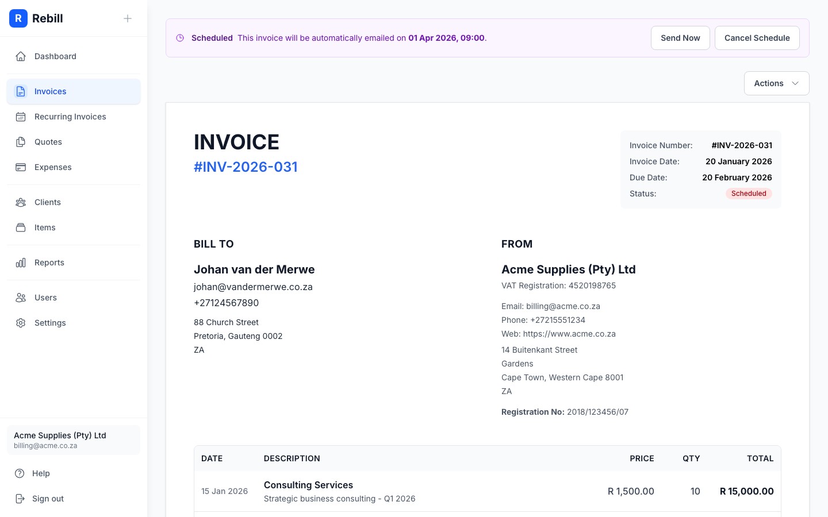Viewport: 828px width, 517px height.
Task: Click the Acme Supplies account profile area
Action: tap(74, 440)
